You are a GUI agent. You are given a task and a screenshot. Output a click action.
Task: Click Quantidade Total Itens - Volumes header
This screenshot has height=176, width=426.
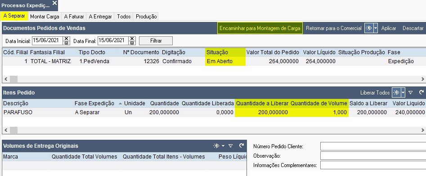(164, 157)
